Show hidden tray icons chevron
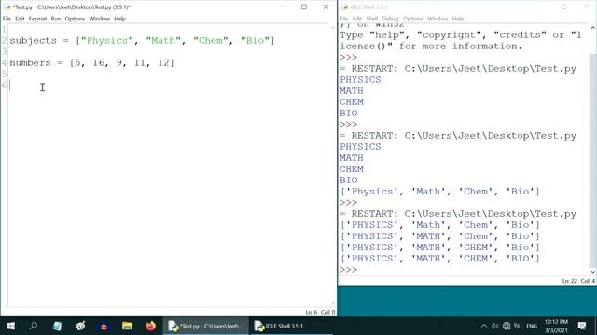The width and height of the screenshot is (597, 335). pos(483,326)
